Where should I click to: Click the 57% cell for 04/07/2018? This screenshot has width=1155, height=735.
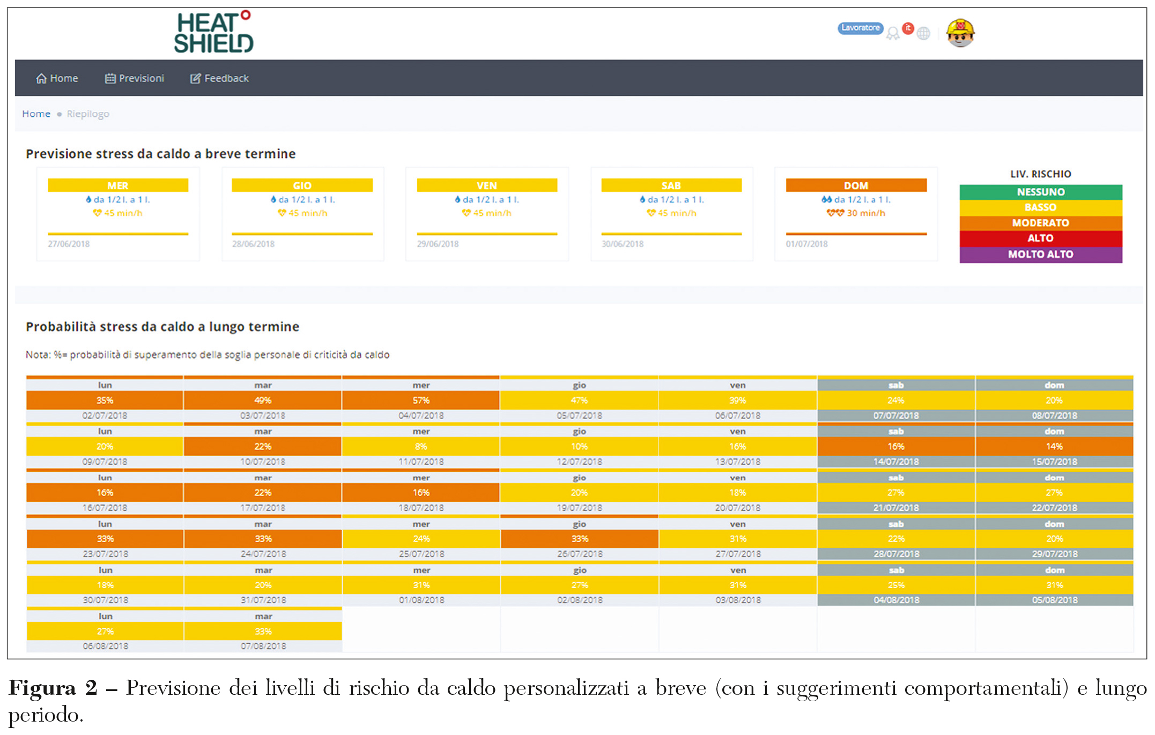[421, 400]
